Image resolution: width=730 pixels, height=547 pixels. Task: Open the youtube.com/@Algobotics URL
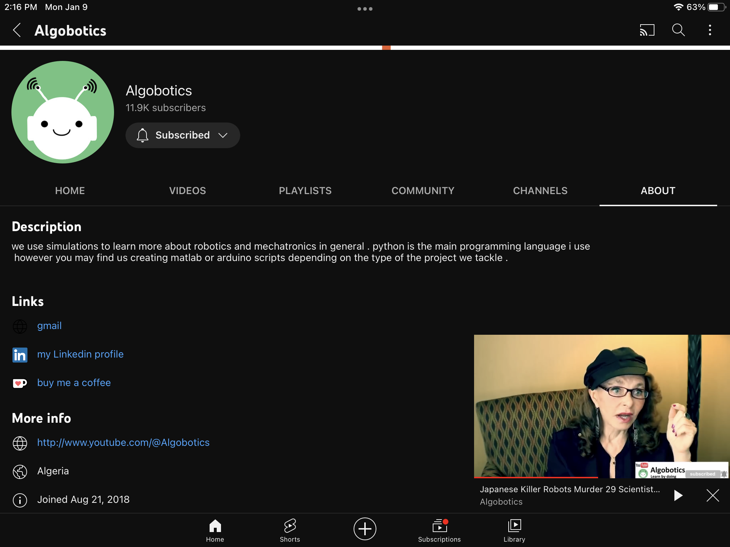click(x=123, y=443)
